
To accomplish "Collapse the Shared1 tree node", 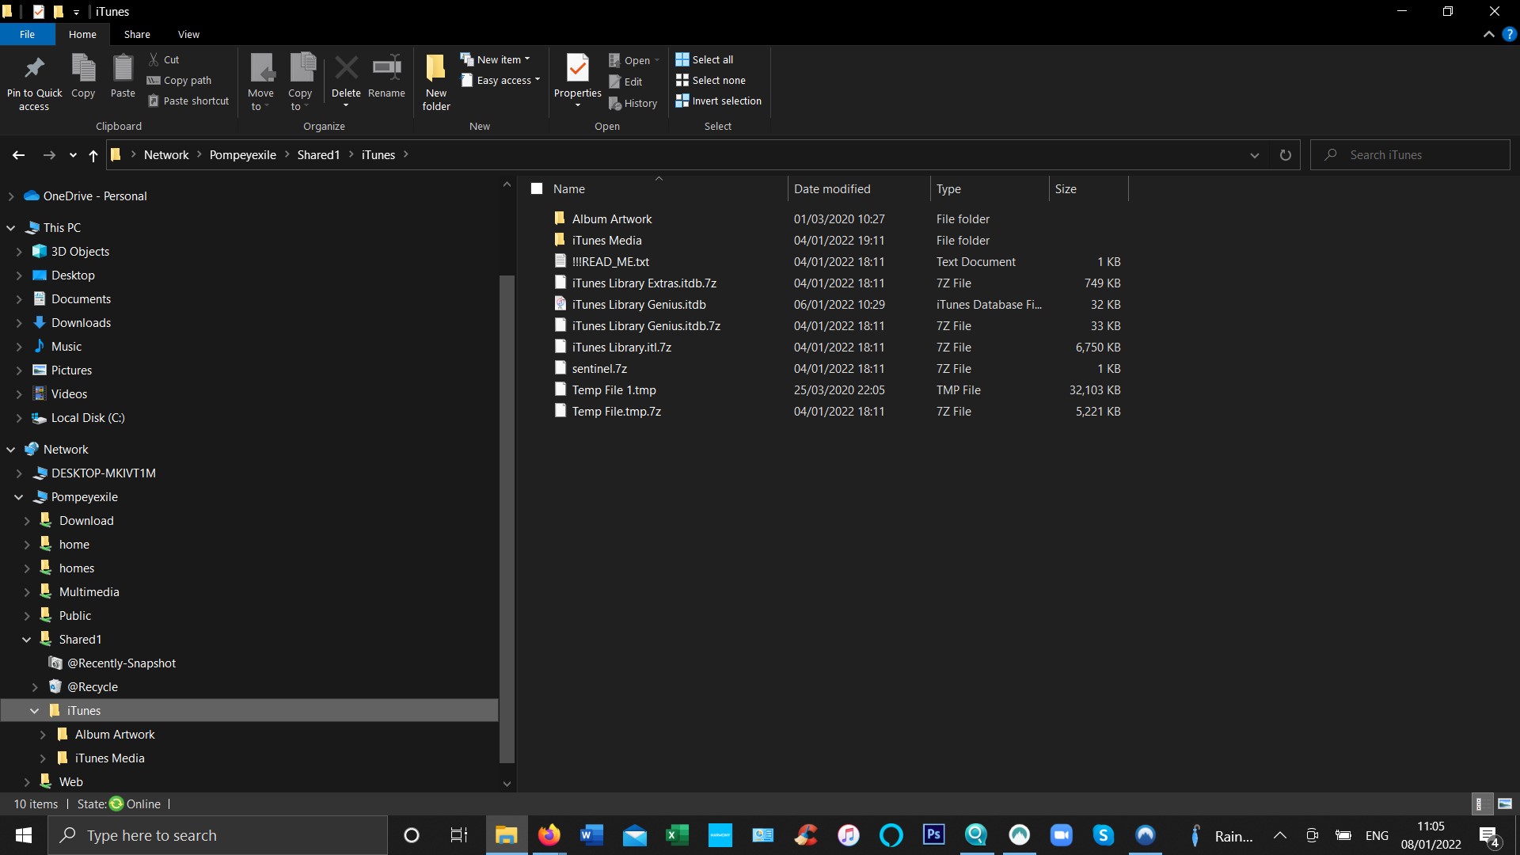I will coord(26,640).
